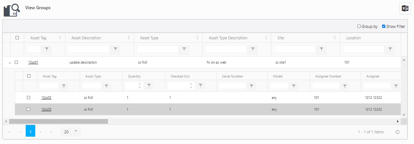414x144 pixels.
Task: Open the filter funnel for the Model column
Action: 294,86
